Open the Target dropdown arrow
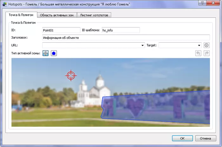 point(199,46)
